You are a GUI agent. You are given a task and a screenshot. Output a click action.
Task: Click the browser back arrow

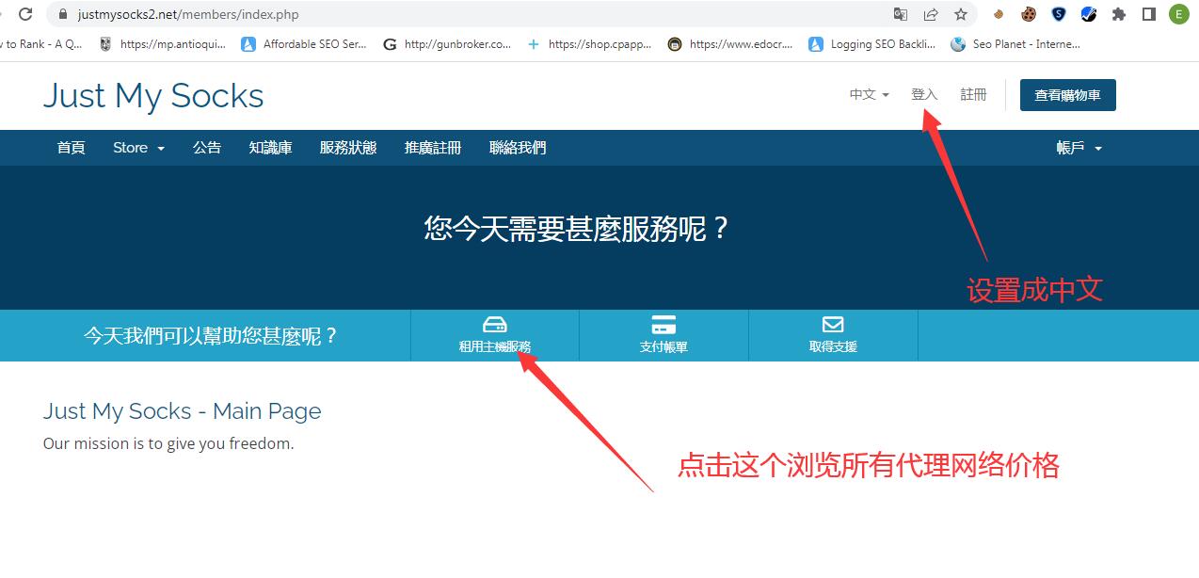(1, 14)
